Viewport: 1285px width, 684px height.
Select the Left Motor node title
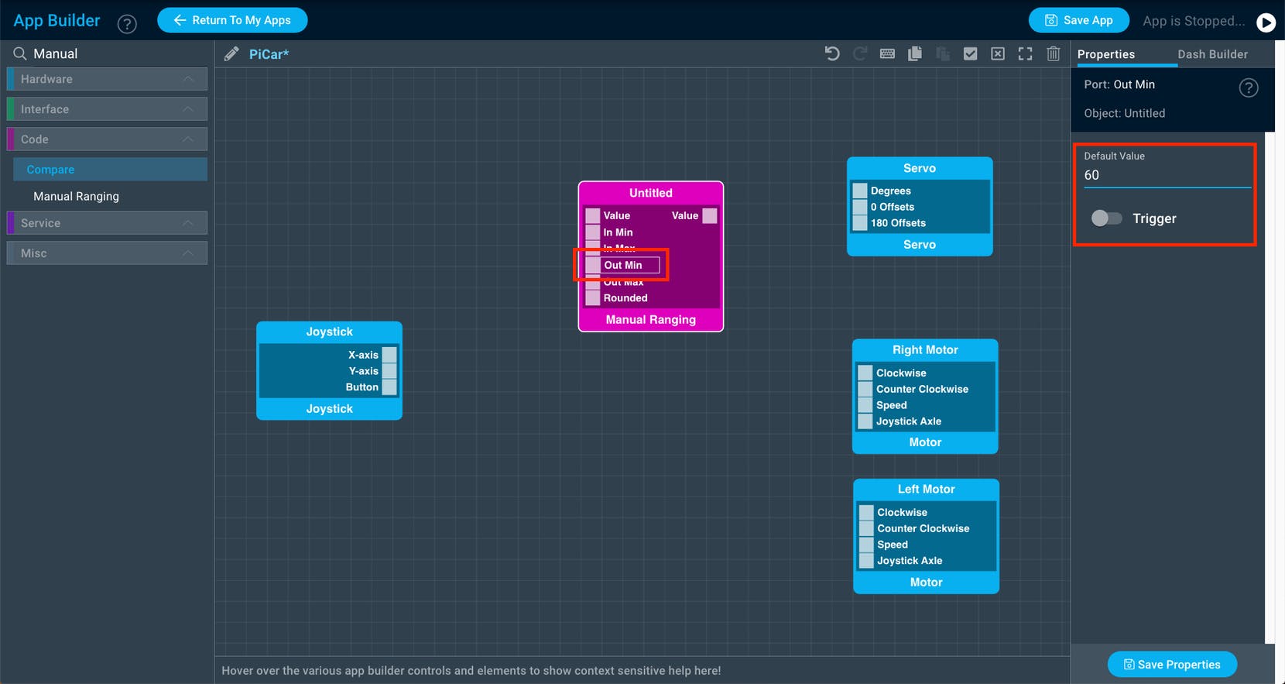point(926,490)
